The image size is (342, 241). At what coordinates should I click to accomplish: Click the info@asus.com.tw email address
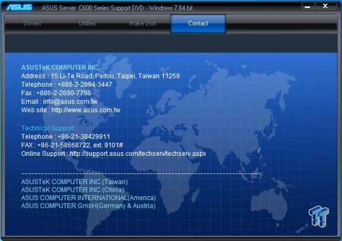[70, 101]
